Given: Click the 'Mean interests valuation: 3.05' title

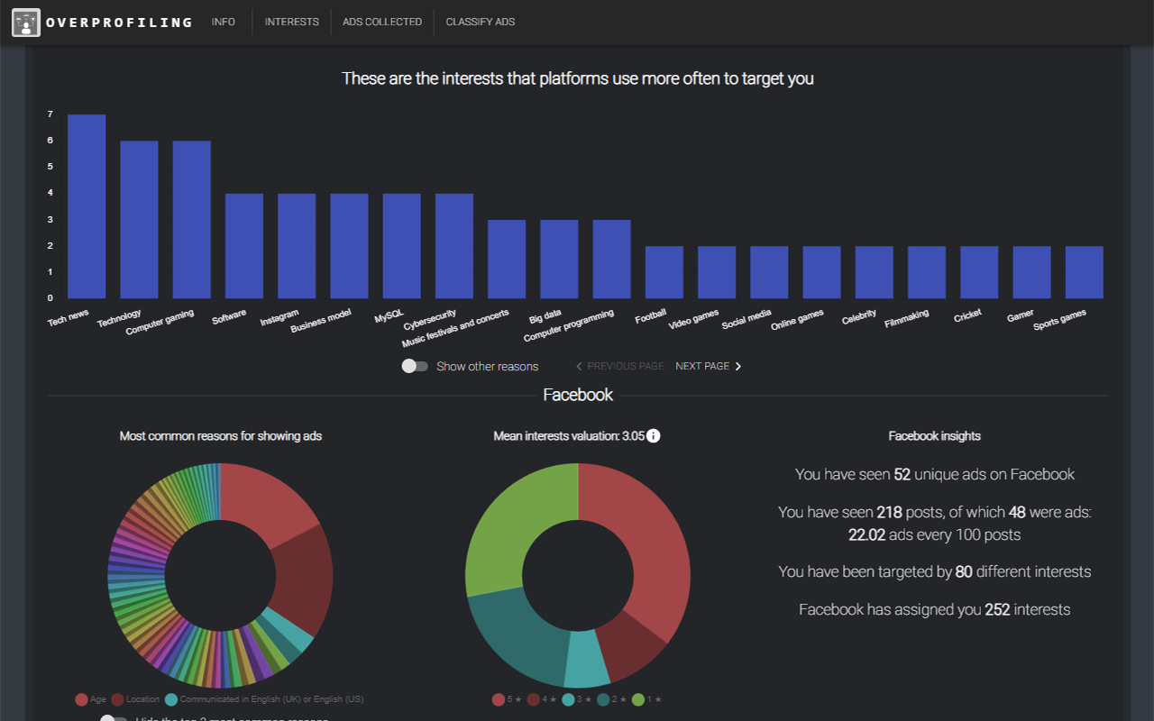Looking at the screenshot, I should click(569, 436).
